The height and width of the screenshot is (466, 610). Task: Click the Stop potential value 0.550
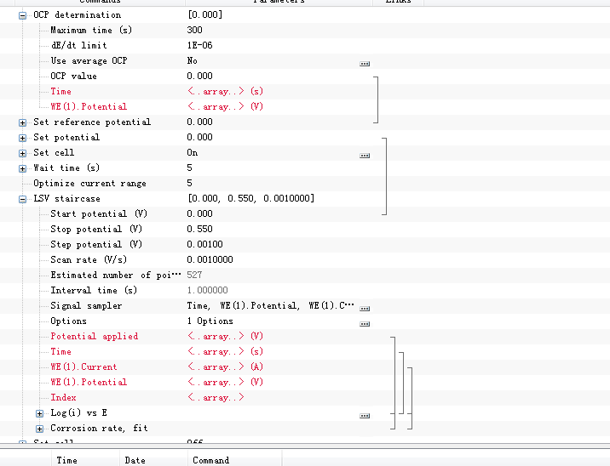click(199, 229)
